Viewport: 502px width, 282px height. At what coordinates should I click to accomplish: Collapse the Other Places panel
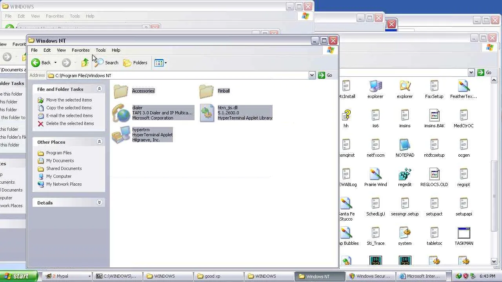tap(99, 142)
